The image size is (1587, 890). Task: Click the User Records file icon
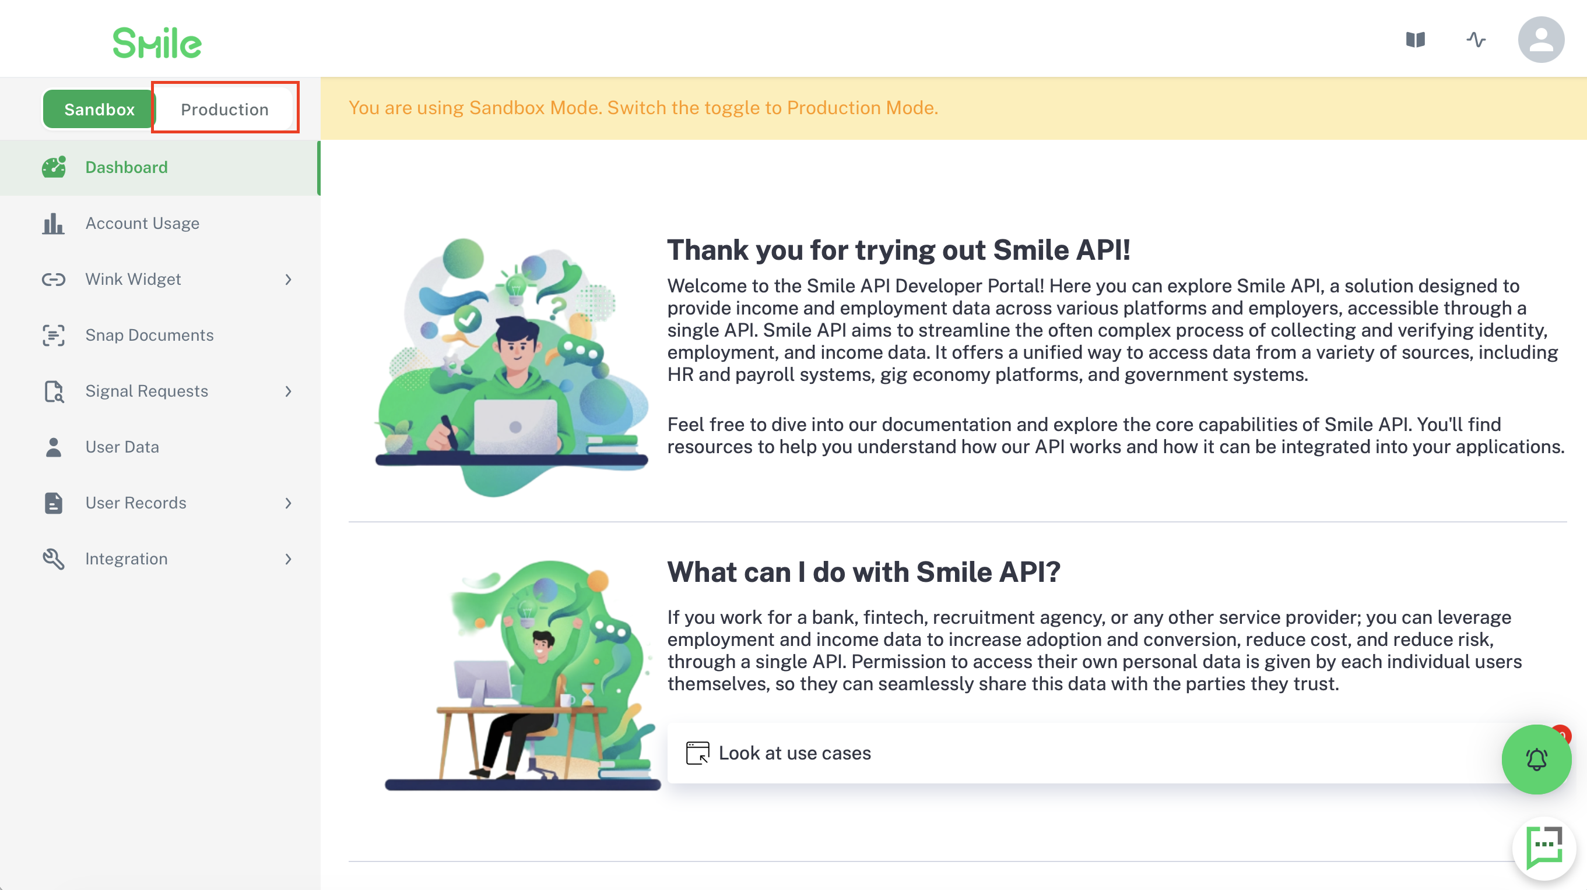(x=54, y=503)
